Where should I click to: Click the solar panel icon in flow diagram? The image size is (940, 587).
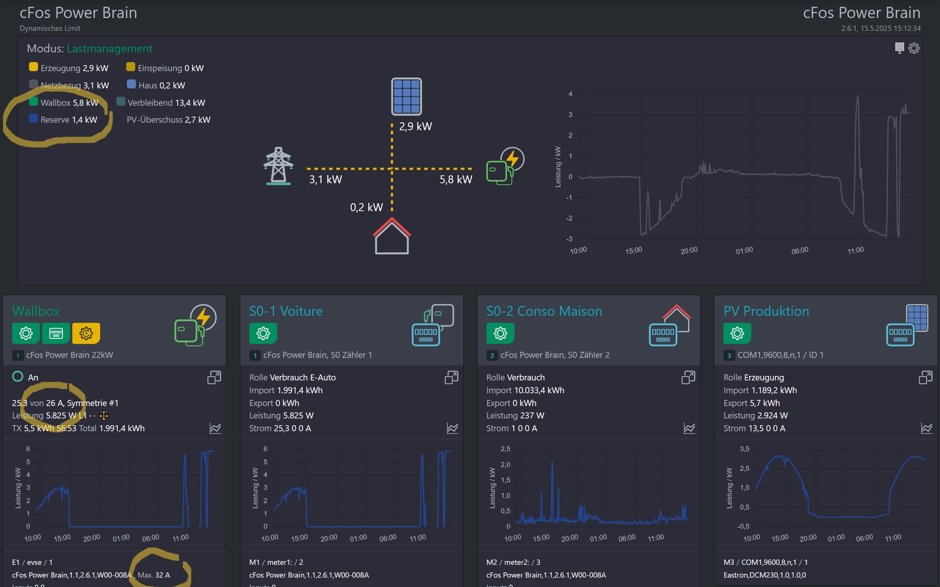tap(406, 97)
